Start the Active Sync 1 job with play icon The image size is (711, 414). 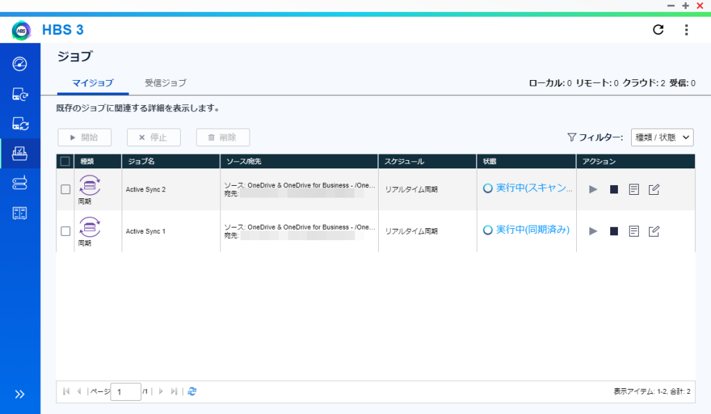click(593, 231)
